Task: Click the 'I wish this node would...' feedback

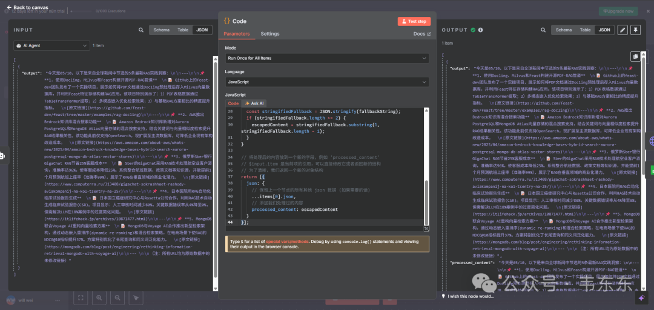Action: pyautogui.click(x=471, y=296)
